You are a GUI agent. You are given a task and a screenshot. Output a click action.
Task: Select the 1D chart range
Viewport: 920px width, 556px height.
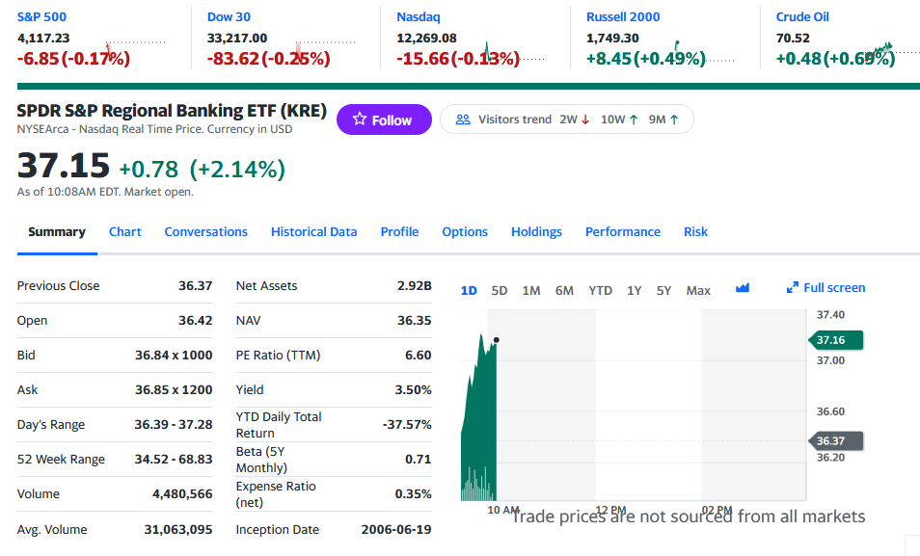469,290
